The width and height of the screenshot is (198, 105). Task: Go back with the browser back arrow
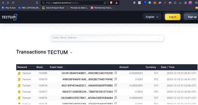point(3,3)
